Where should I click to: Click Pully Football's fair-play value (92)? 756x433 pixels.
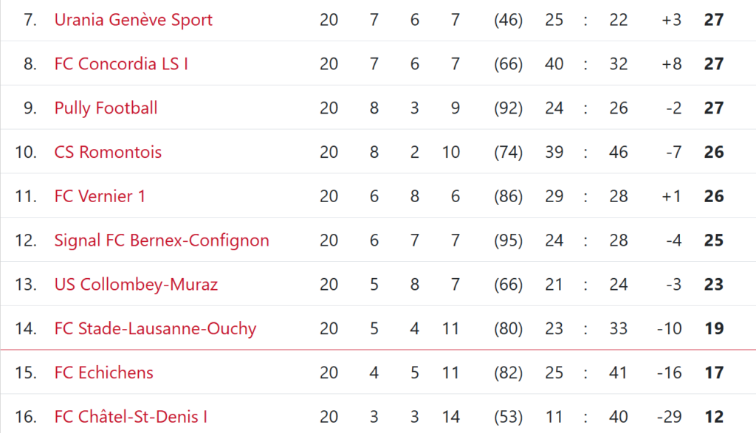click(508, 108)
